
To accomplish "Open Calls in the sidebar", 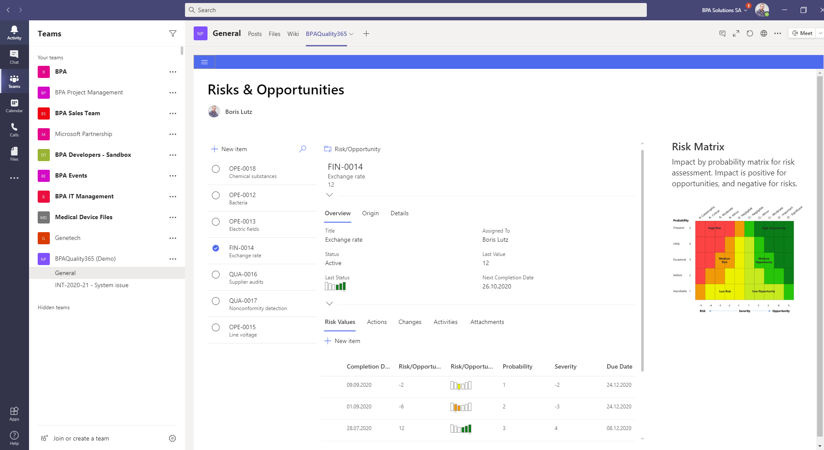I will point(14,129).
